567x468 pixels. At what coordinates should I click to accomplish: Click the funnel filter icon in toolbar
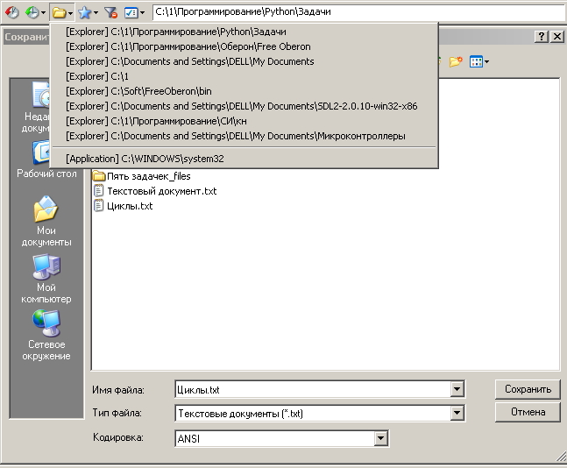(x=110, y=12)
